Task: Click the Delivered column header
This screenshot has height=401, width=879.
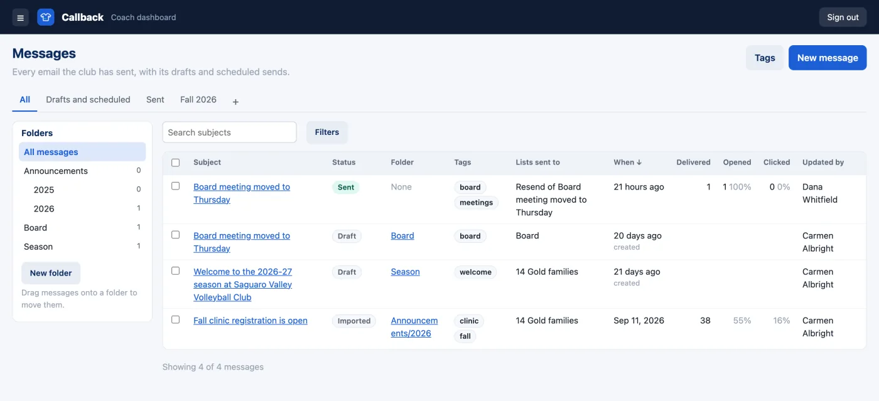Action: click(x=693, y=162)
